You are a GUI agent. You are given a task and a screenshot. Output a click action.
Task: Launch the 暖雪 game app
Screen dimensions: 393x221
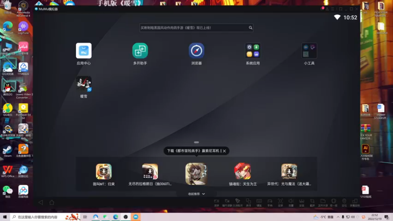point(84,84)
